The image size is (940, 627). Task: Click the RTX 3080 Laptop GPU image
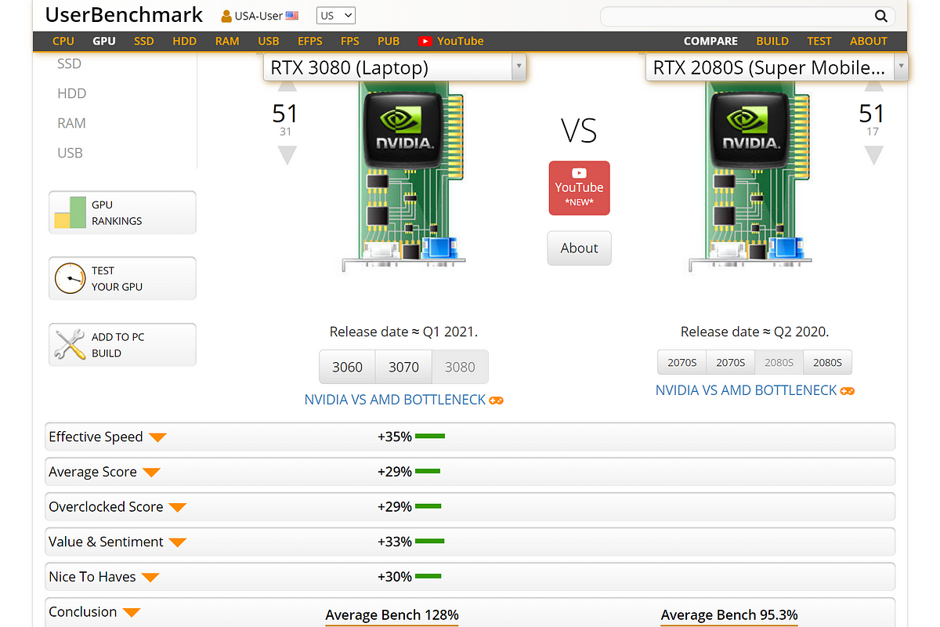[403, 176]
